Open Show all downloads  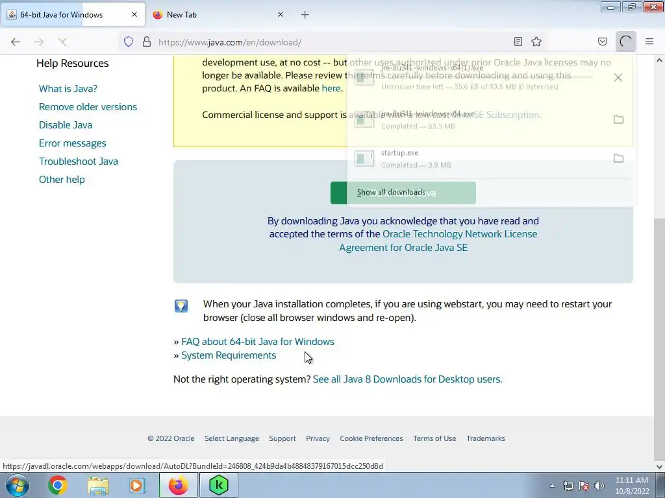tap(390, 193)
